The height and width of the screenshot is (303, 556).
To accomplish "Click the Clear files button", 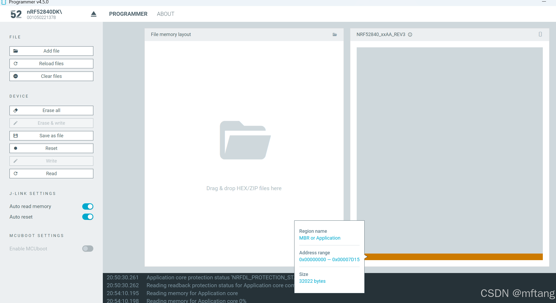I will click(51, 76).
